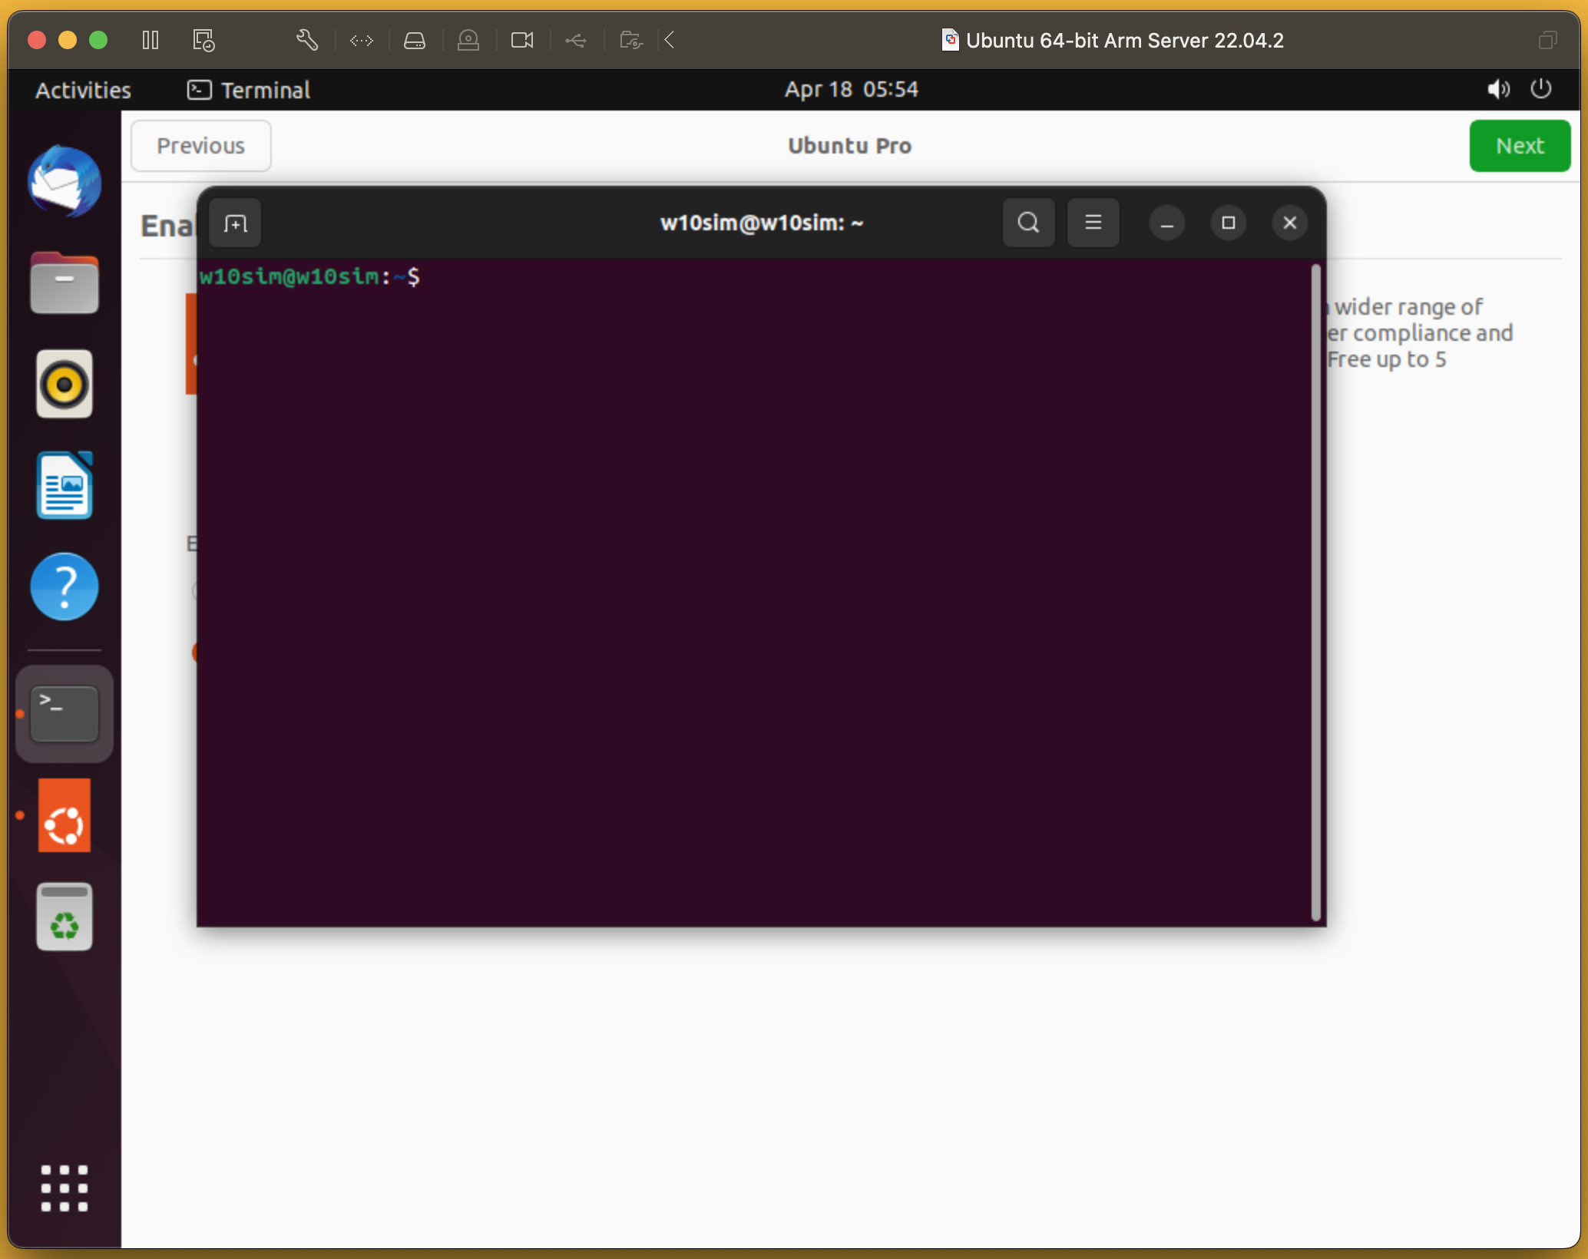Open VM settings wrench icon
Screen dimensions: 1588x1259
point(307,40)
